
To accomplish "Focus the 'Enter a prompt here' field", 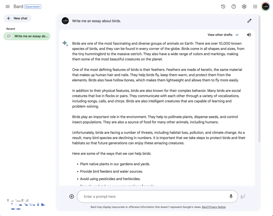I will tap(157, 196).
